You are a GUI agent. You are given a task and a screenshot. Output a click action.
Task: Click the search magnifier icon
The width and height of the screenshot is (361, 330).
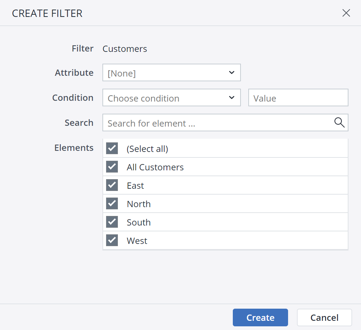pos(339,123)
